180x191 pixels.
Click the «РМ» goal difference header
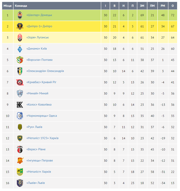163,6
